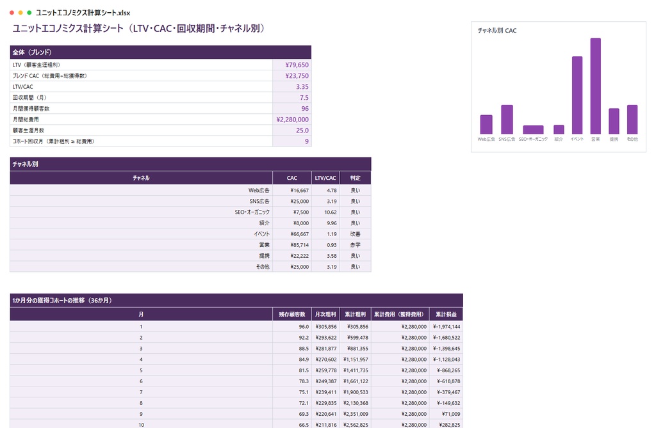Select the イベント channel row label
This screenshot has height=428, width=656.
[142, 234]
